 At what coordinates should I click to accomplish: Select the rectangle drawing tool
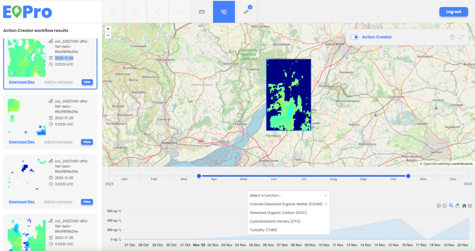click(113, 11)
